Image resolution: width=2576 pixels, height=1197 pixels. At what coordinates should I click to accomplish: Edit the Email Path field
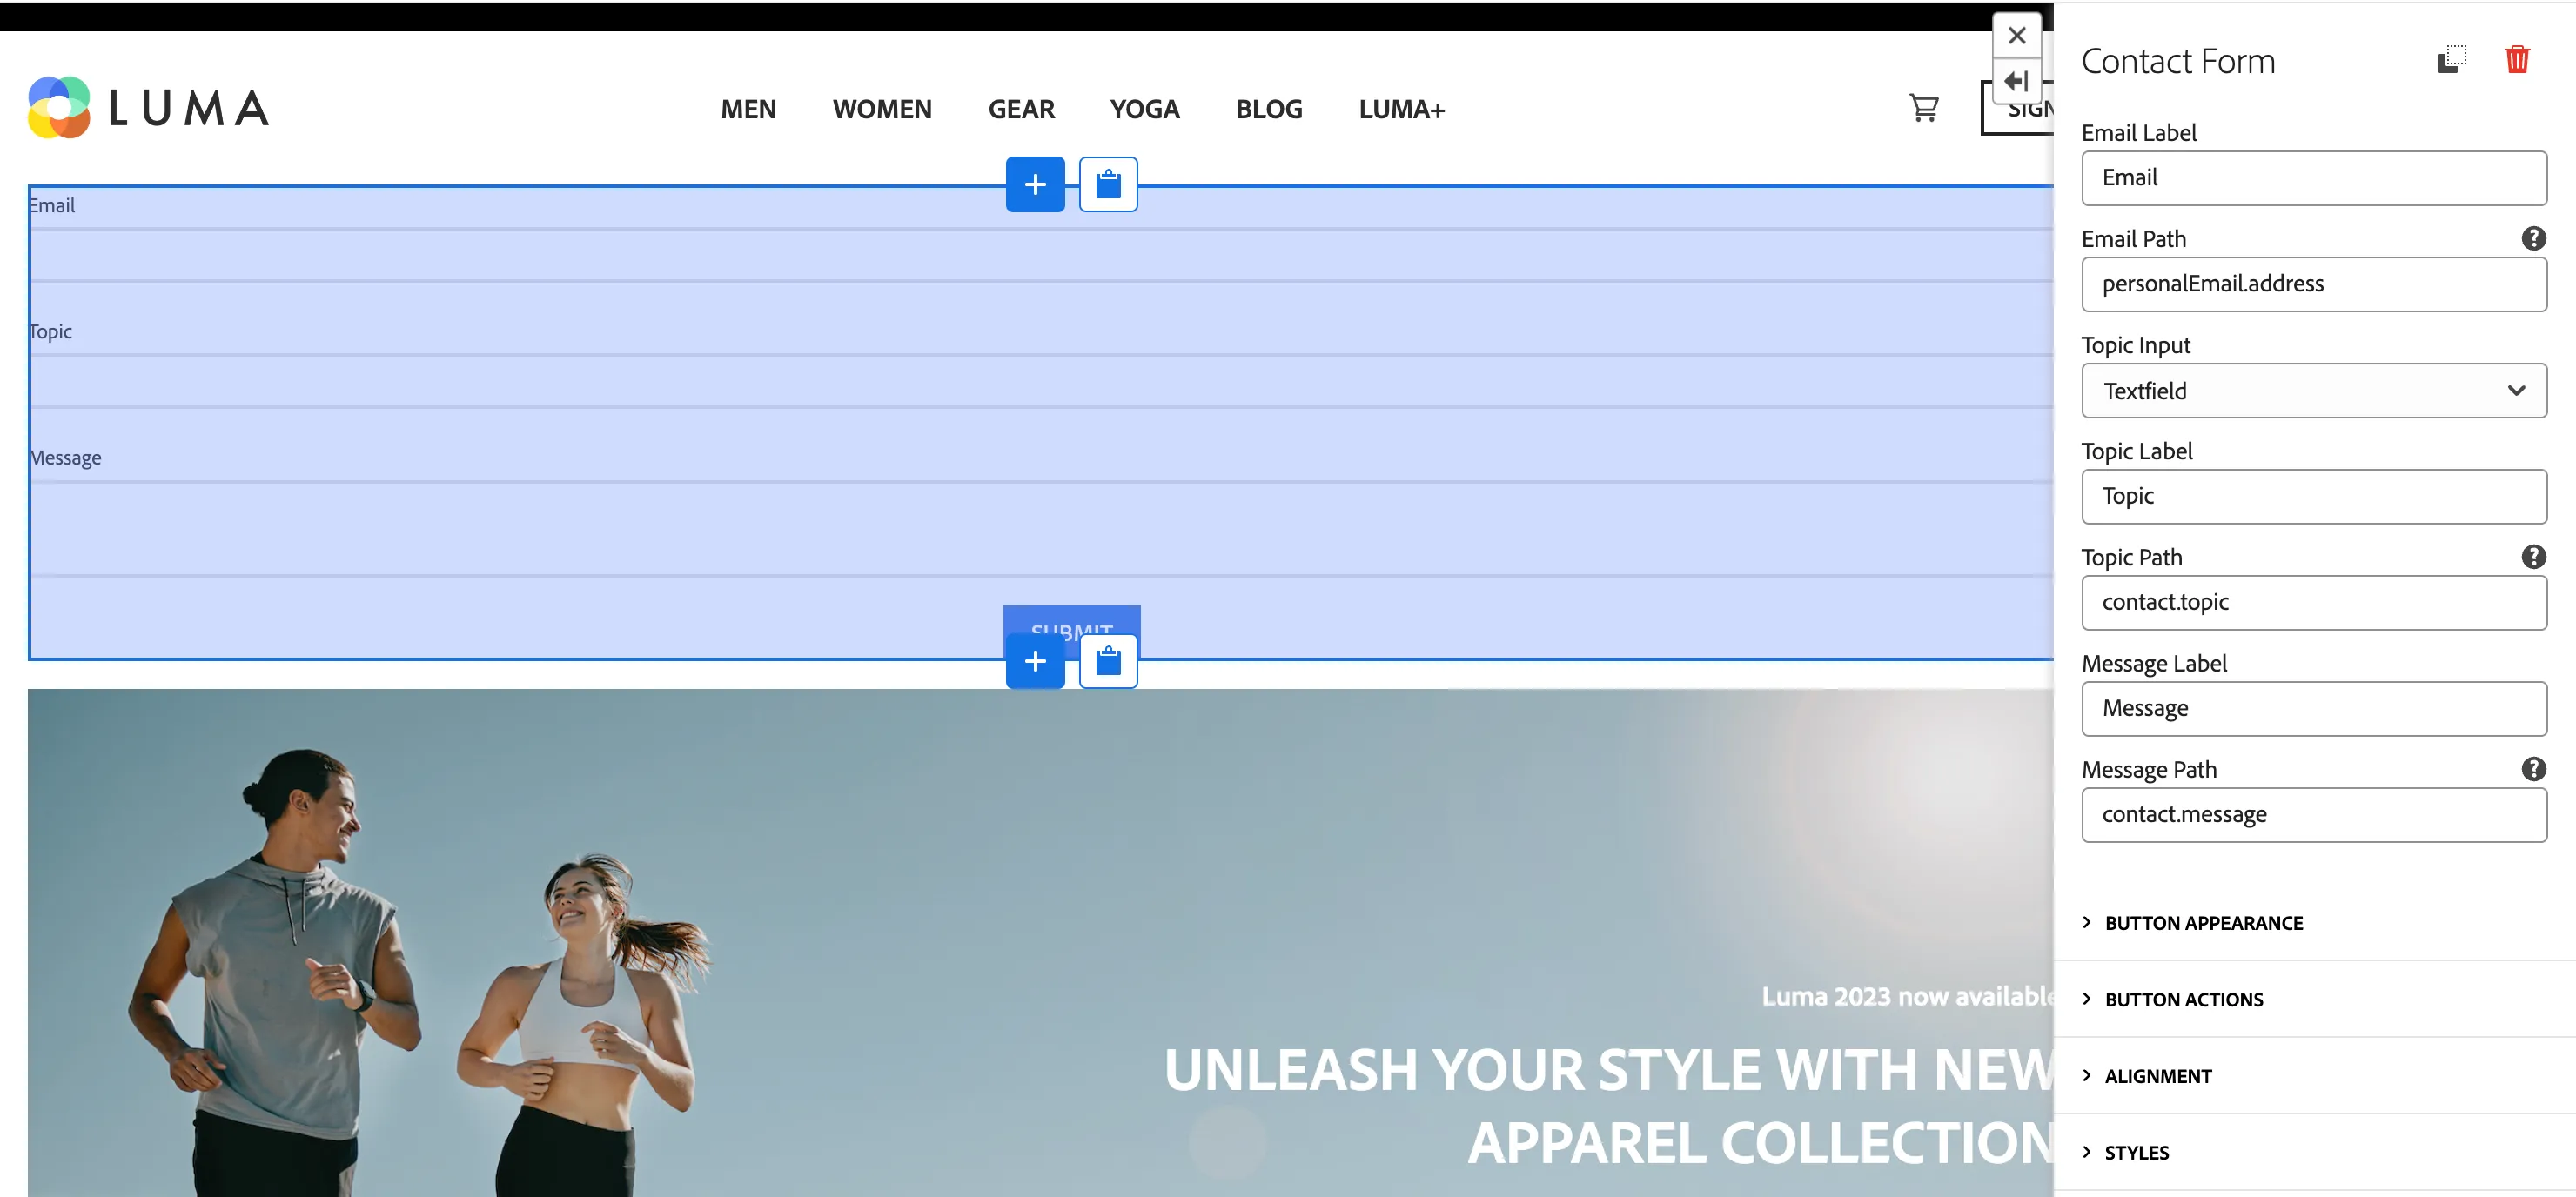pyautogui.click(x=2314, y=284)
